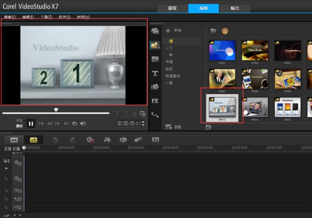The image size is (312, 218).
Task: Toggle ripple lock beside voice track
Action: tap(6, 199)
